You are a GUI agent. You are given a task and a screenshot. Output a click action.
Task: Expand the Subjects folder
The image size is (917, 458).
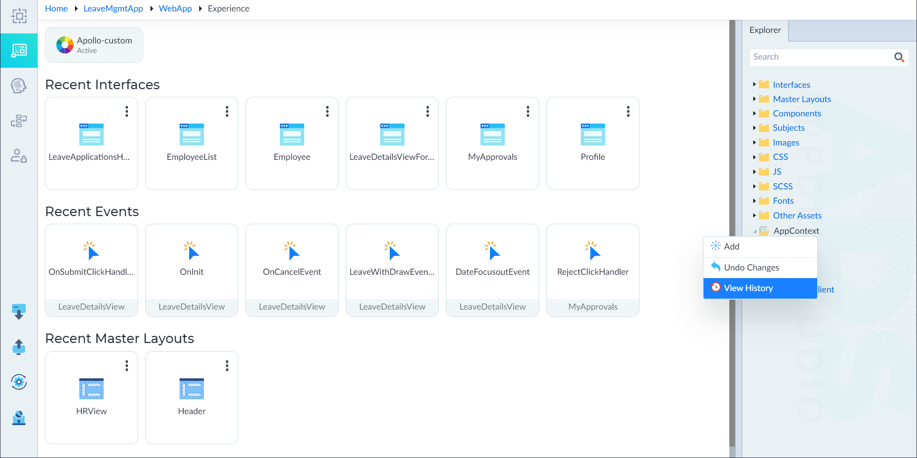[x=754, y=127]
